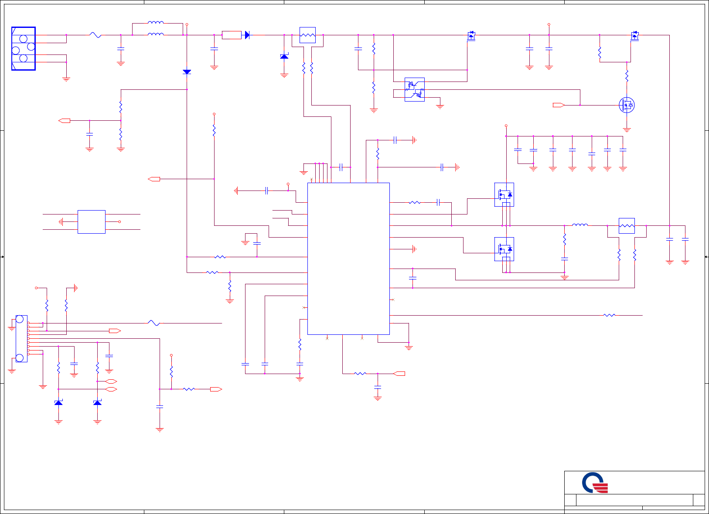Click the output port after the bottom series resistor
The height and width of the screenshot is (514, 709).
[216, 389]
